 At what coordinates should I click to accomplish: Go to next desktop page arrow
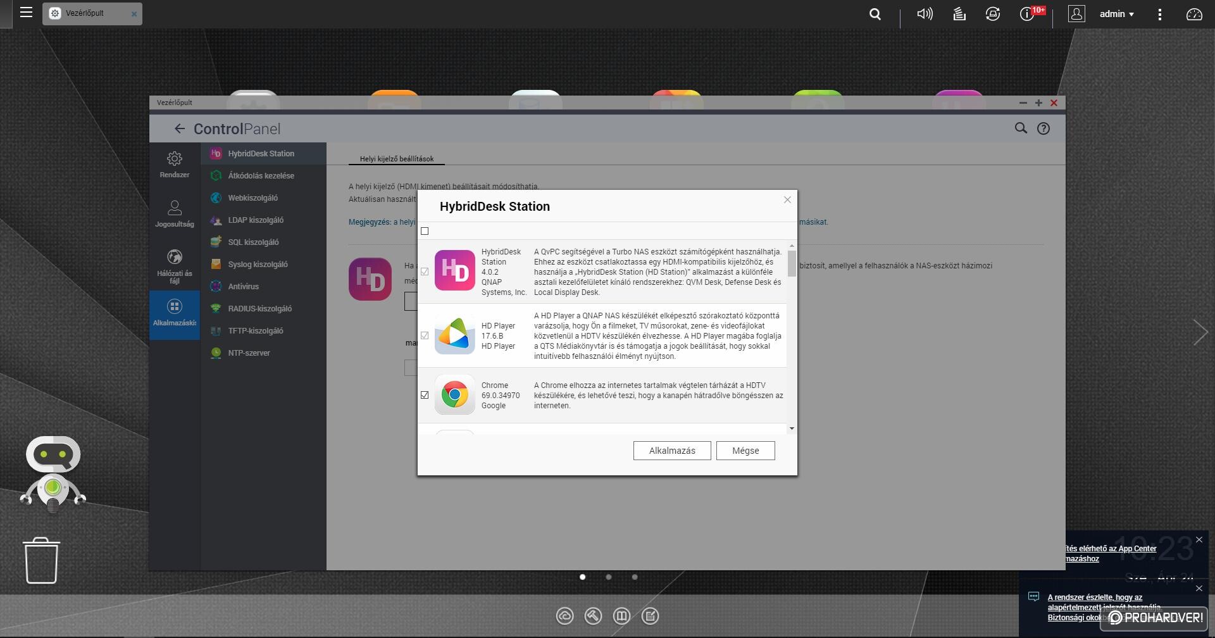click(1200, 332)
